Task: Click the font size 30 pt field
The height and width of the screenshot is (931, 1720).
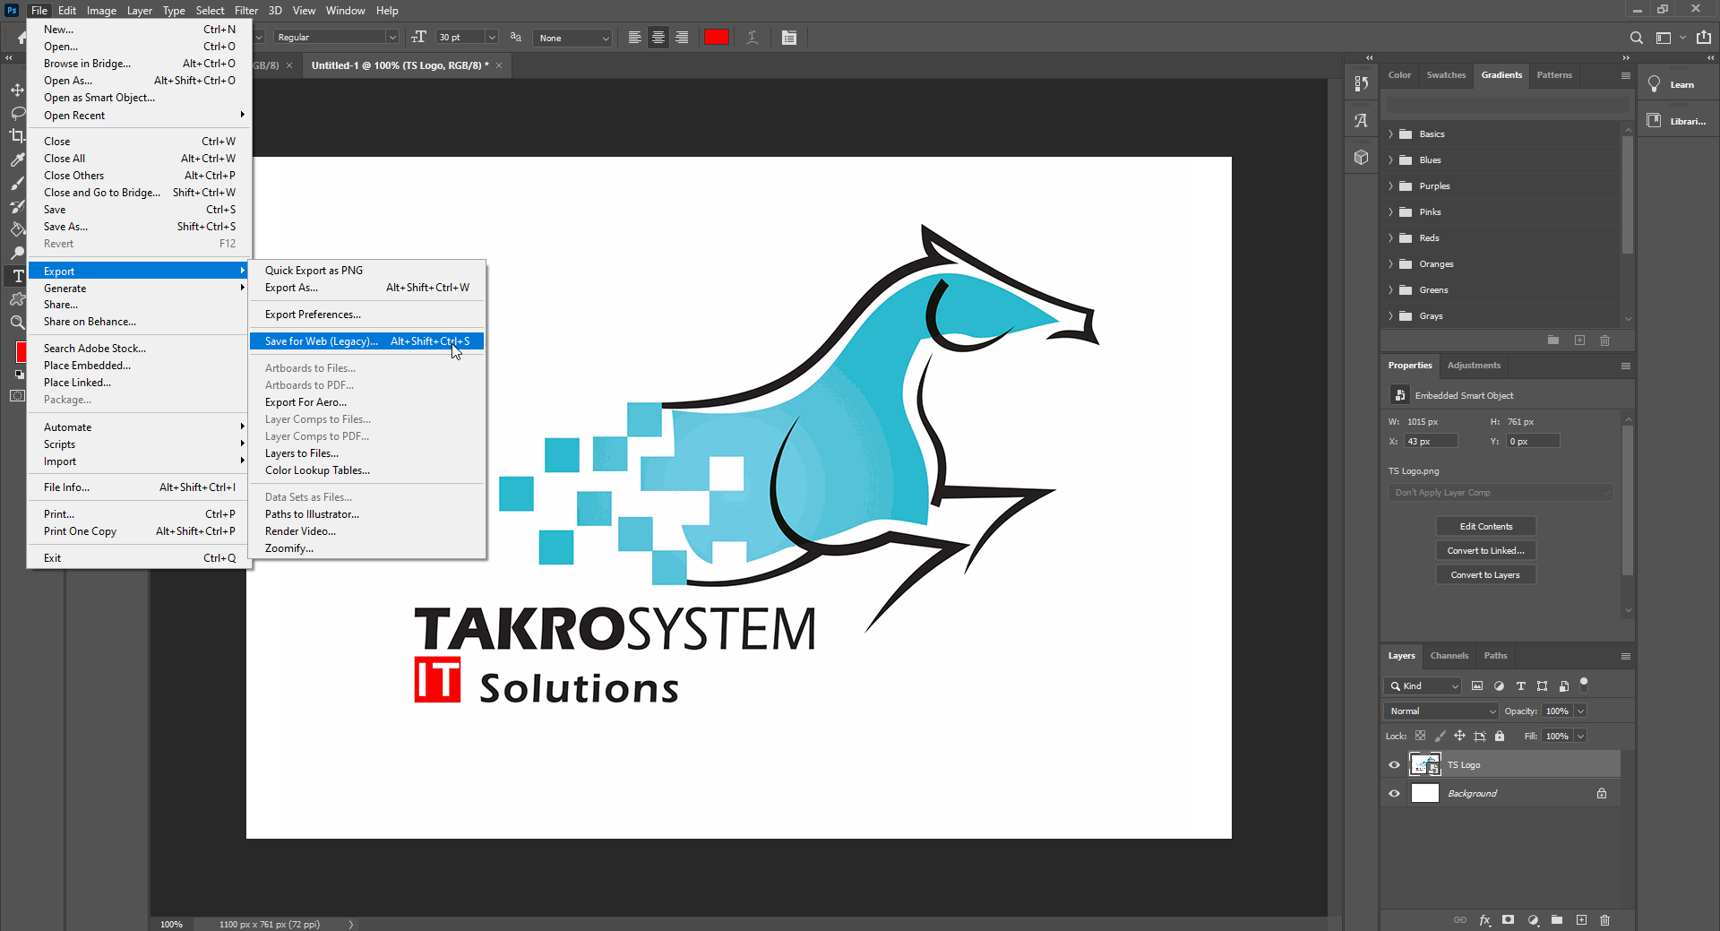Action: click(460, 38)
